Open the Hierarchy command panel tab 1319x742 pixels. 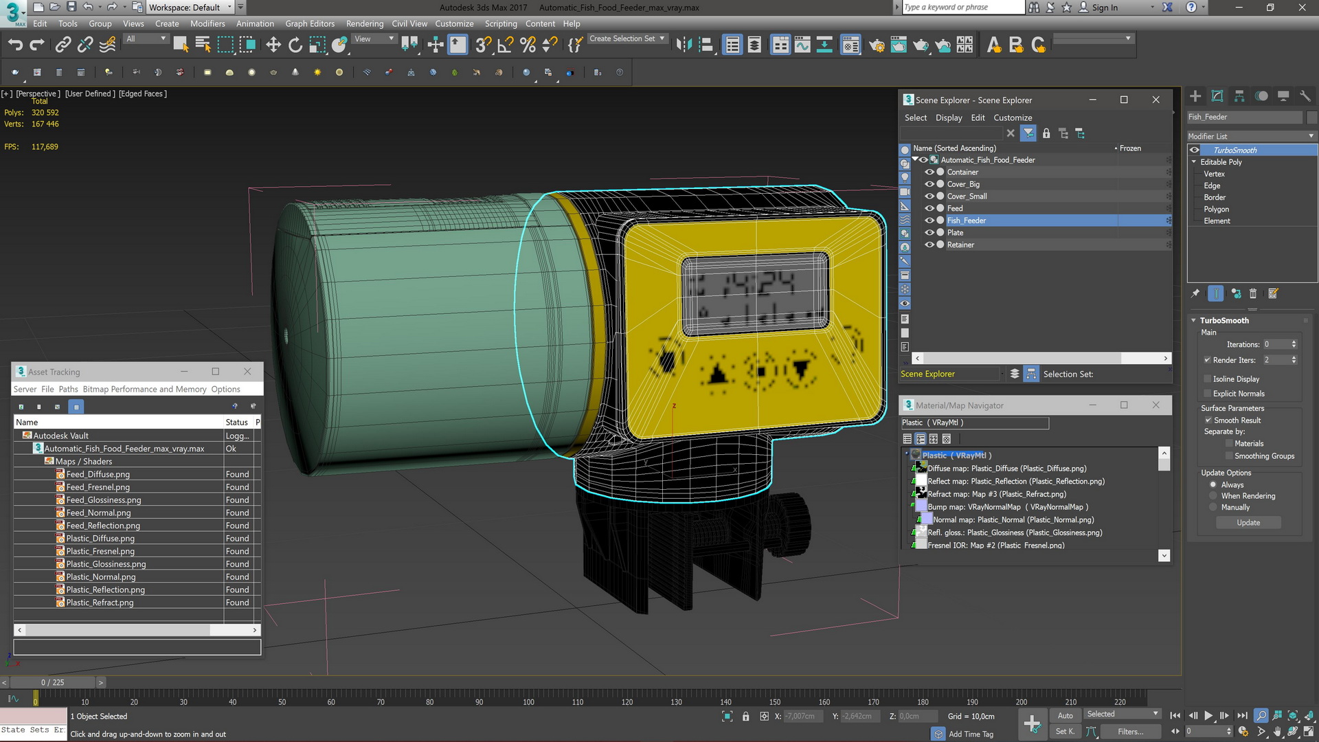point(1239,96)
